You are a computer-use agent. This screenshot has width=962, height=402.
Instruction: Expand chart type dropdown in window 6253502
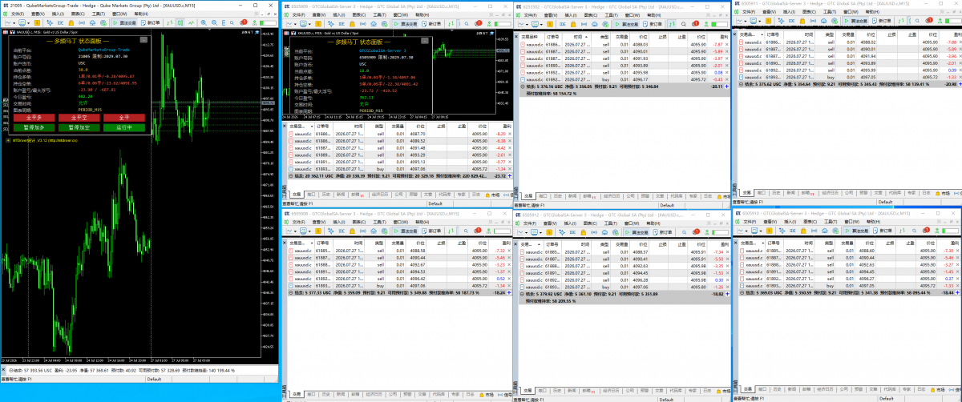click(x=527, y=24)
